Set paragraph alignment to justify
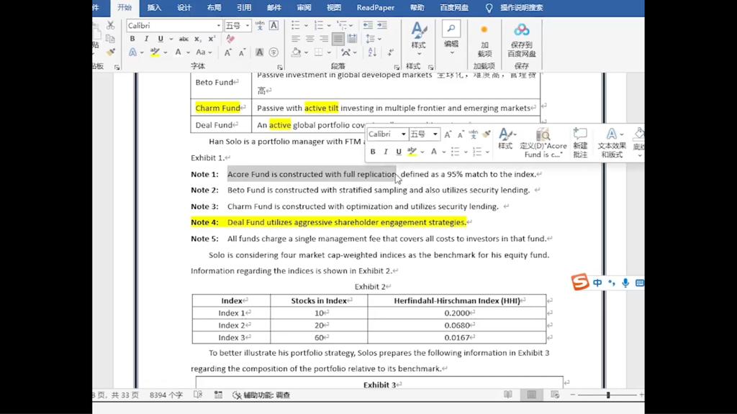Viewport: 737px width, 414px height. (x=338, y=39)
